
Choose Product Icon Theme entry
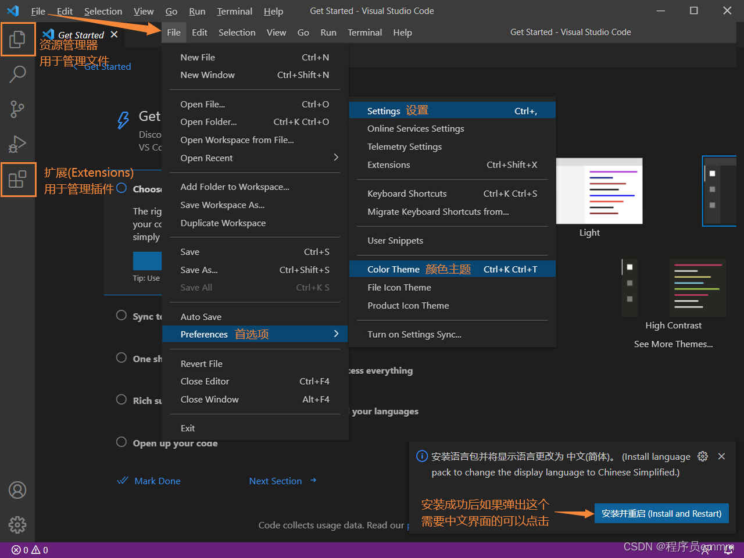point(452,305)
